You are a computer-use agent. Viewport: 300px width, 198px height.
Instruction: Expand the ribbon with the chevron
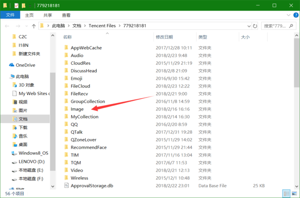click(x=288, y=15)
